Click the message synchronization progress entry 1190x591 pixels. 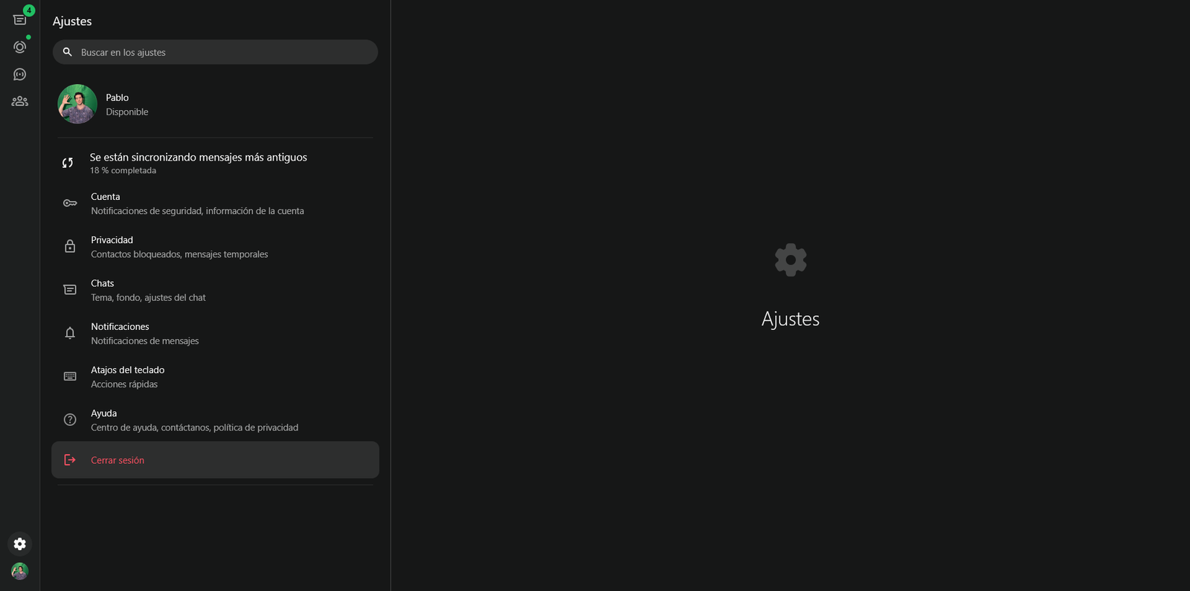tap(215, 163)
